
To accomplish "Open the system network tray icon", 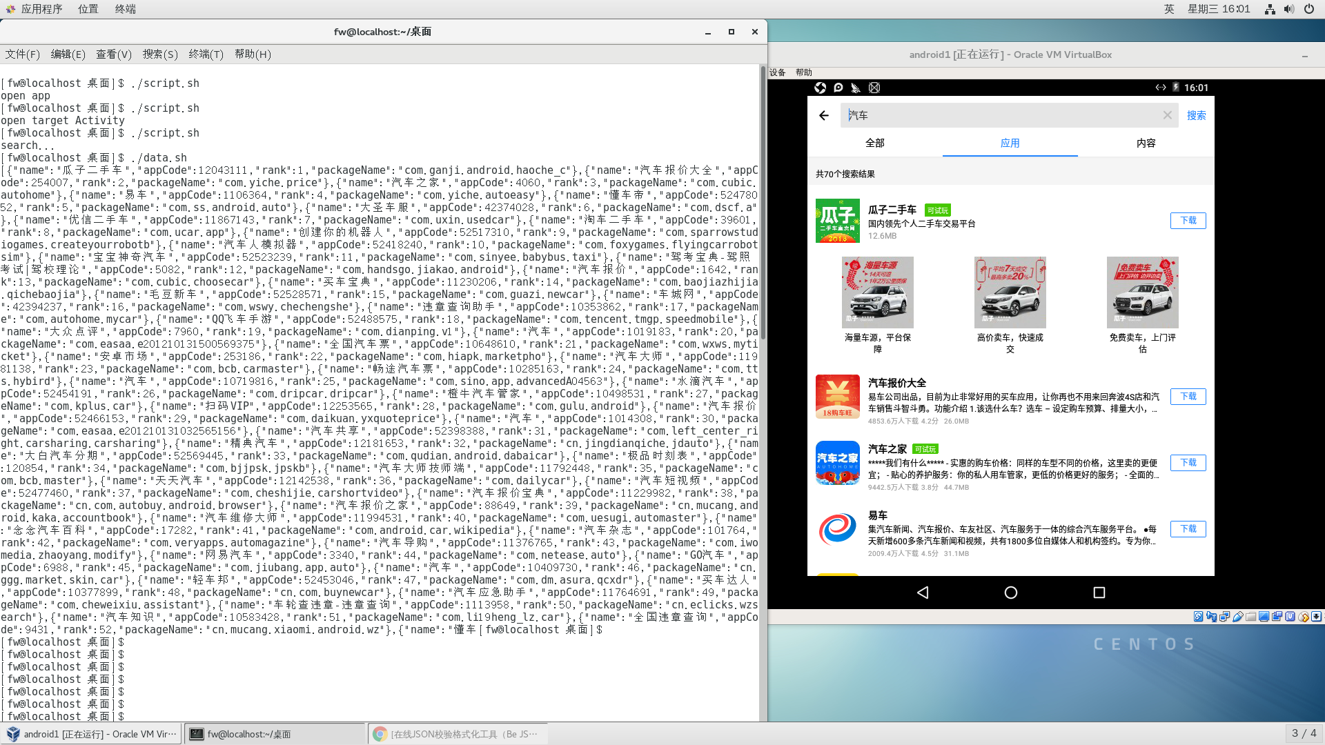I will pyautogui.click(x=1270, y=9).
